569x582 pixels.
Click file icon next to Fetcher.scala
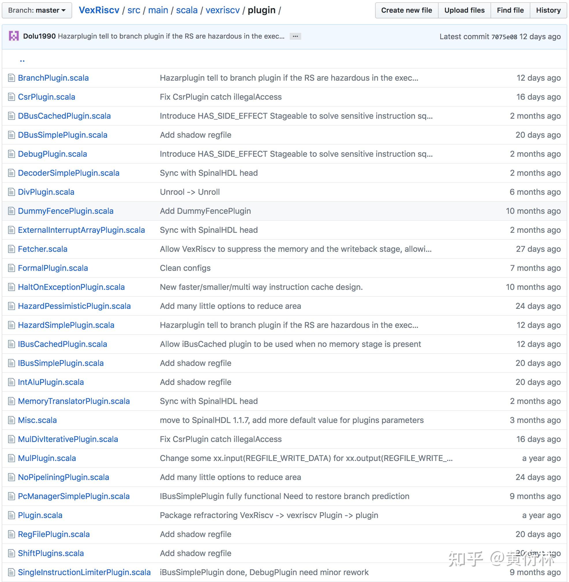tap(11, 249)
